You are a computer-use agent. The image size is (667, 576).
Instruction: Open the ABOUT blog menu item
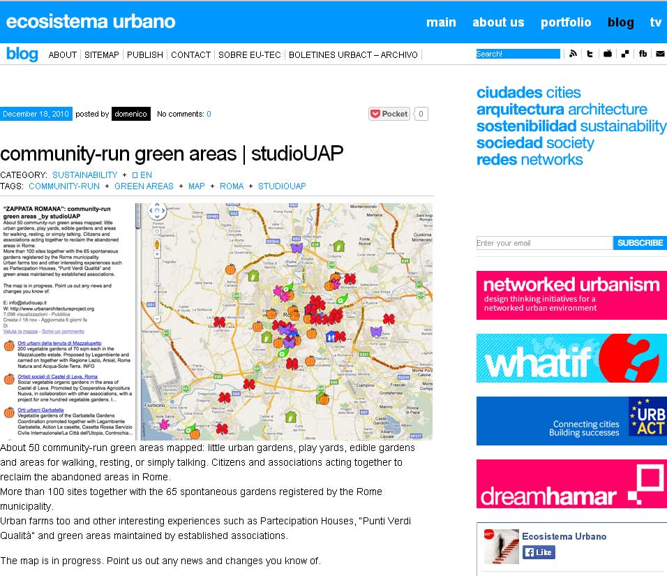point(63,55)
